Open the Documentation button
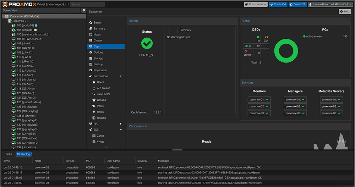Screen dimensions: 355x187 pos(256,4)
